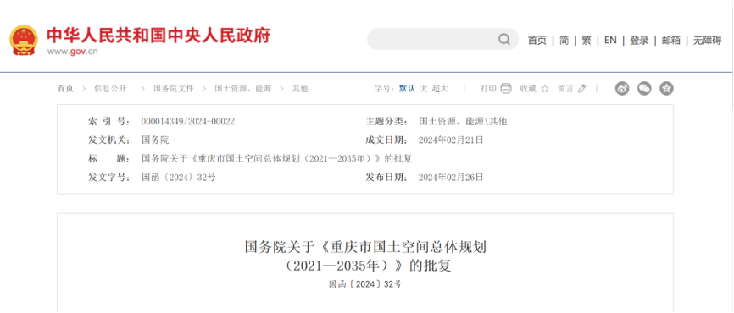The height and width of the screenshot is (313, 734).
Task: Set font size to 默认
Action: (x=407, y=89)
